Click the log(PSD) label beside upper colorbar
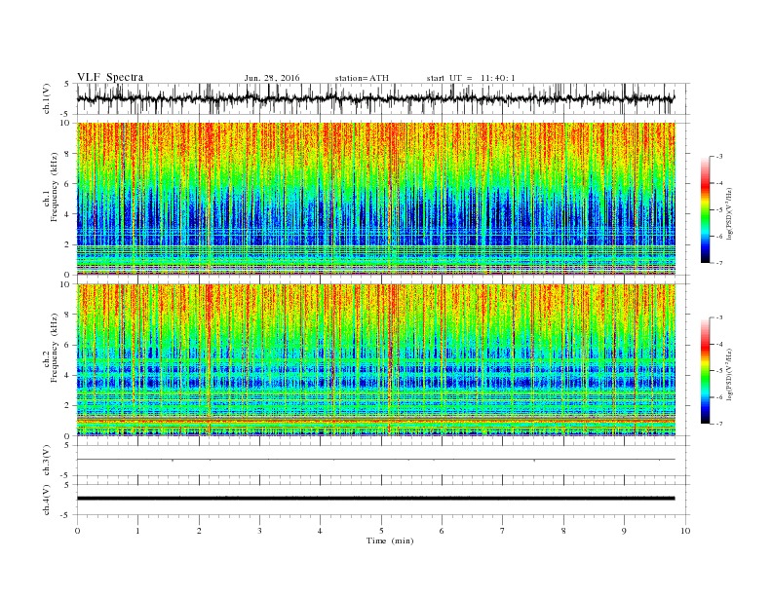 click(729, 213)
